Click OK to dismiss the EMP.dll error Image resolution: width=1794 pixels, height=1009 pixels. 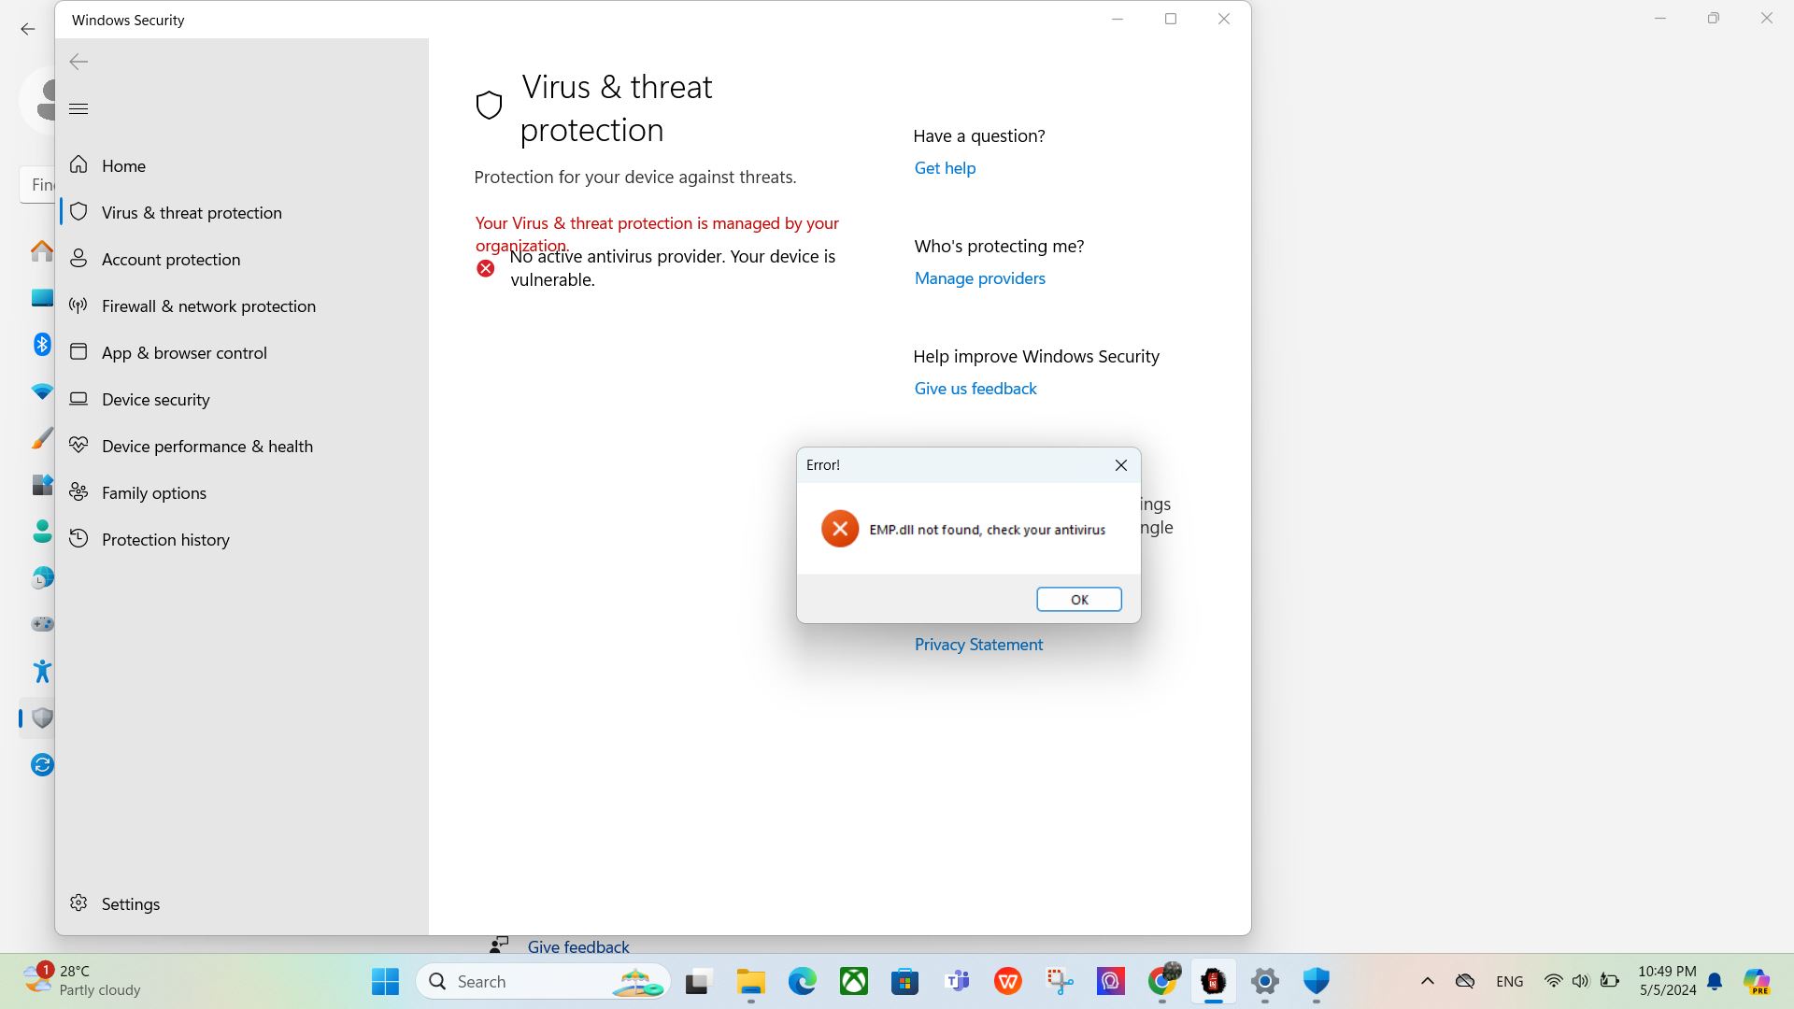coord(1078,599)
